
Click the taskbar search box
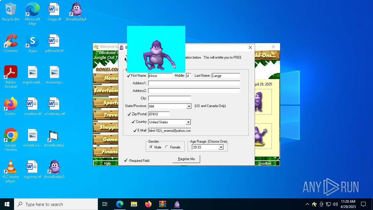click(x=56, y=204)
